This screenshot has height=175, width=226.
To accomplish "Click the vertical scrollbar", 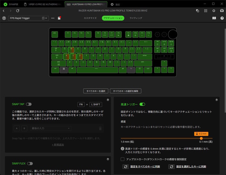I will click(225, 70).
